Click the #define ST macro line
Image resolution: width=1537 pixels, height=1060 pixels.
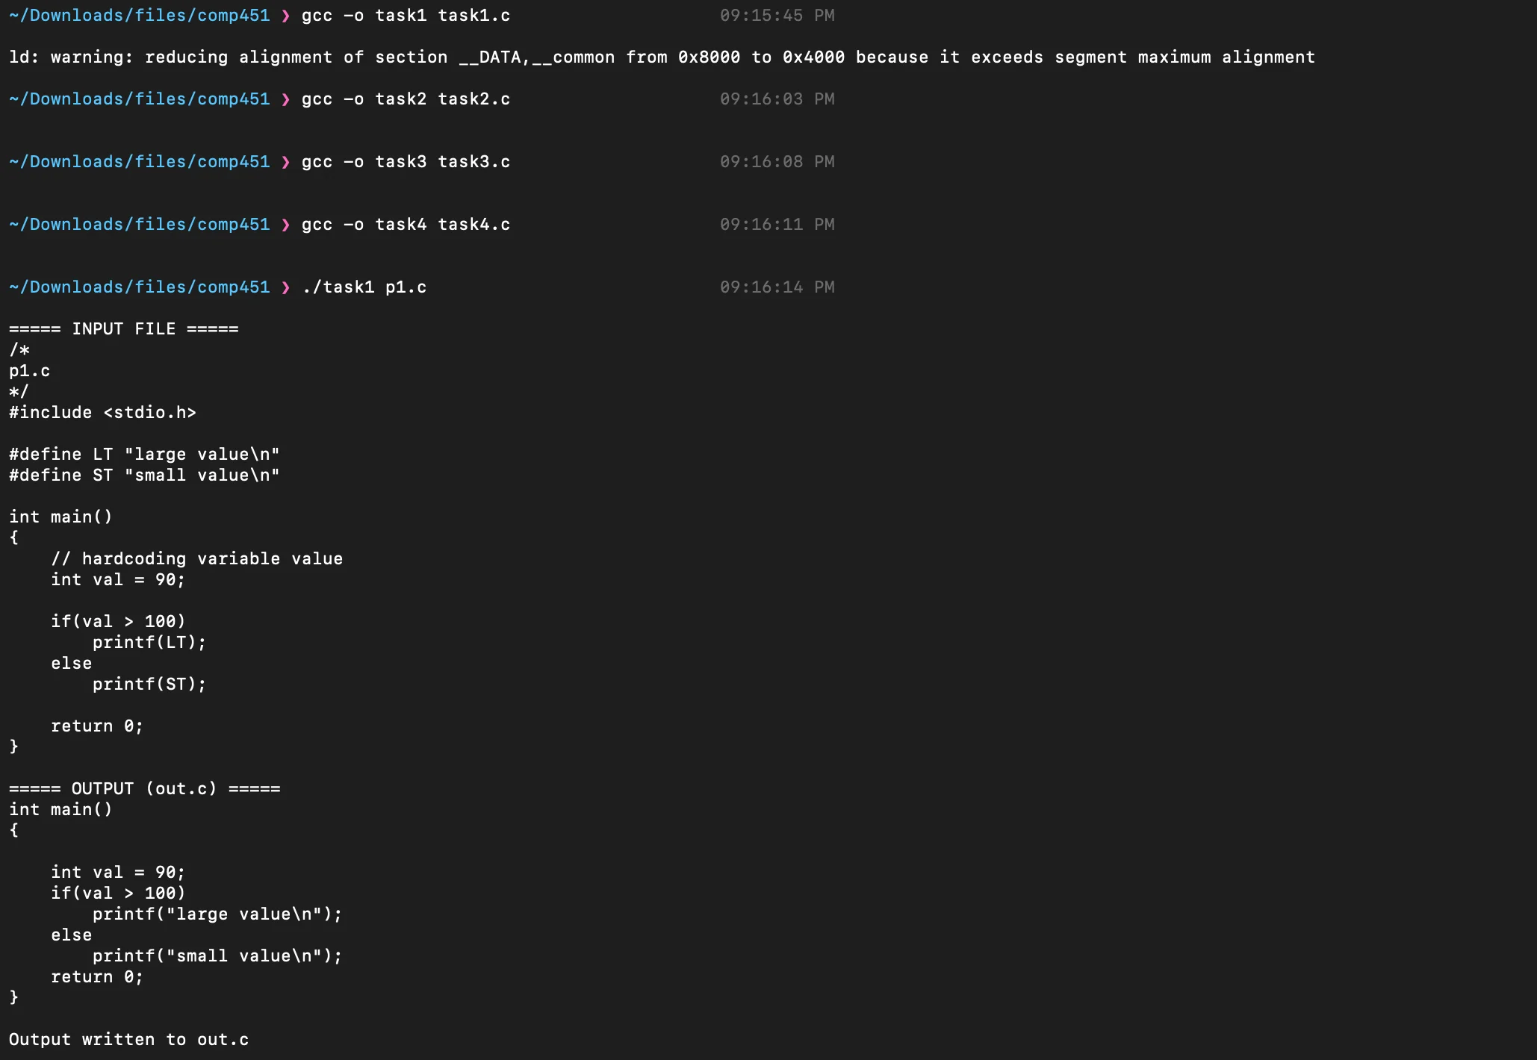coord(144,476)
